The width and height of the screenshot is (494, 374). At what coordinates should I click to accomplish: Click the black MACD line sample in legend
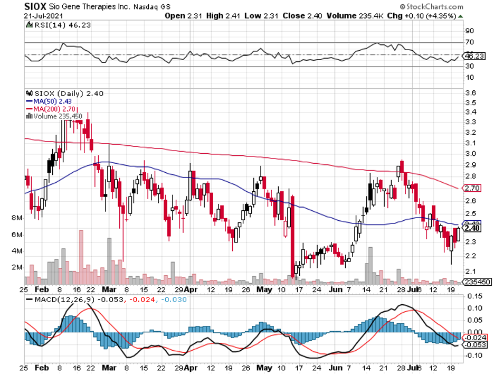click(30, 300)
